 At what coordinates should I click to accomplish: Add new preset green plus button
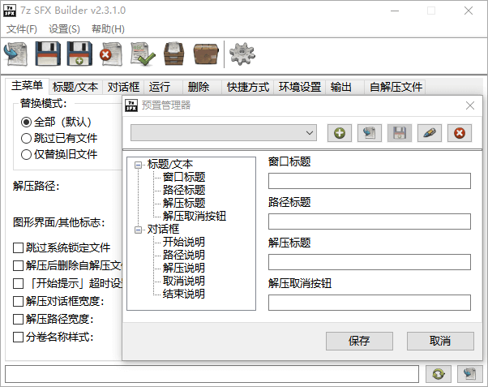tap(339, 133)
